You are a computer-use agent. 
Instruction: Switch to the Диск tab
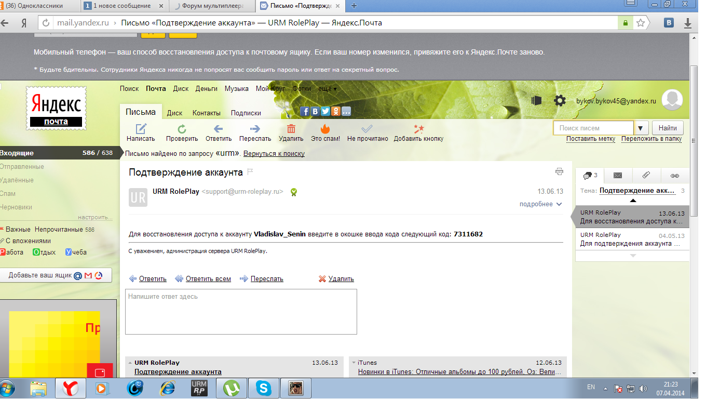click(174, 113)
